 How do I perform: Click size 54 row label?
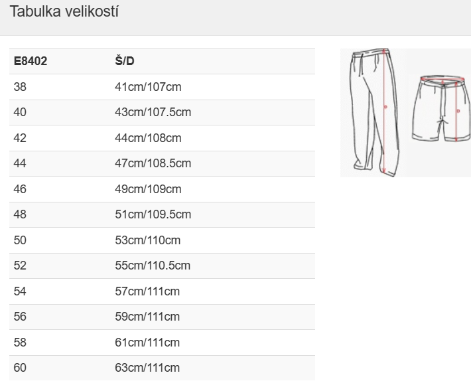point(20,291)
